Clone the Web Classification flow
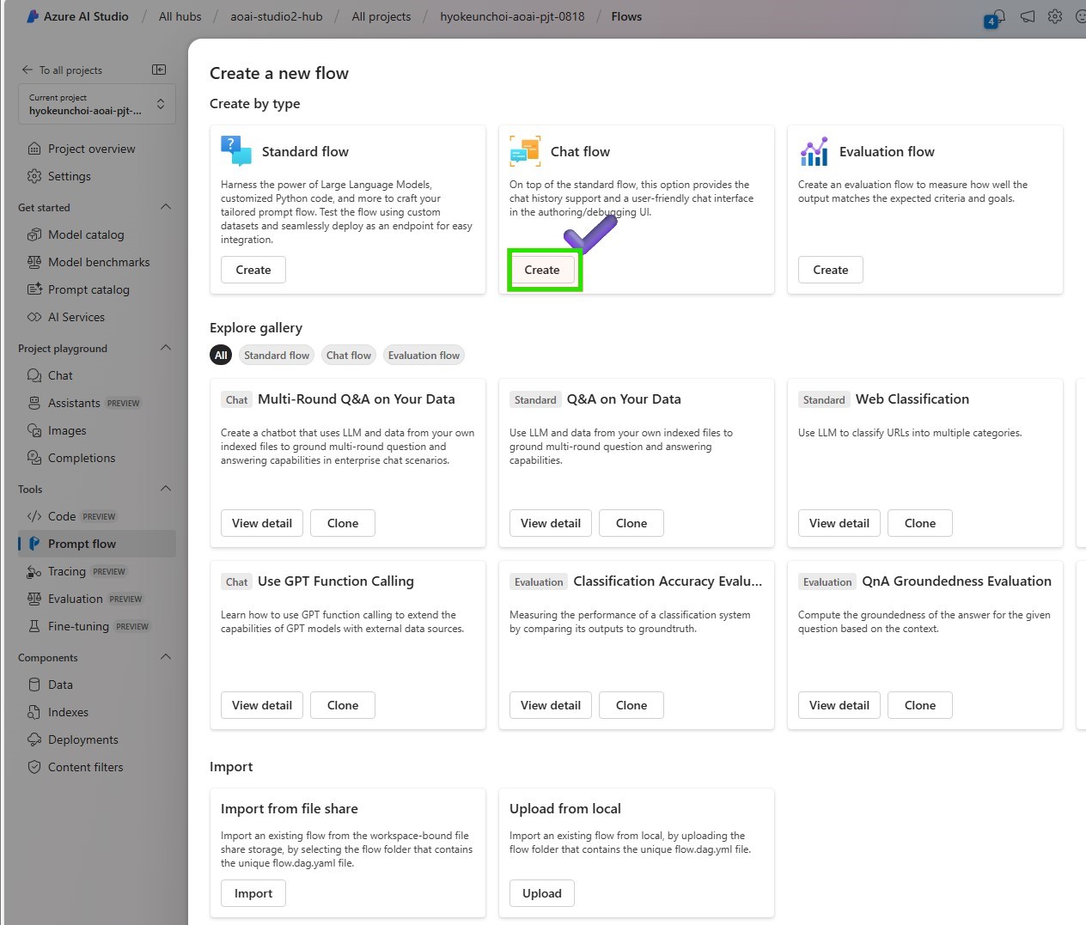 (920, 523)
